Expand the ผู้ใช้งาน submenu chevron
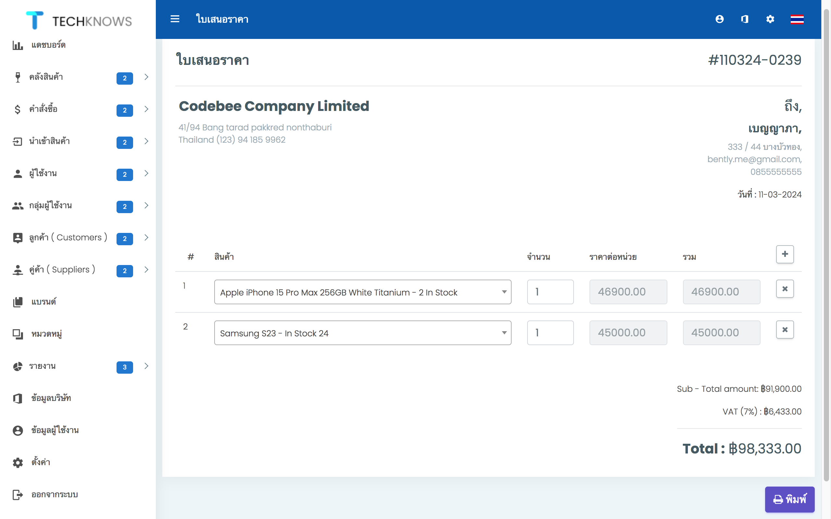 tap(146, 173)
